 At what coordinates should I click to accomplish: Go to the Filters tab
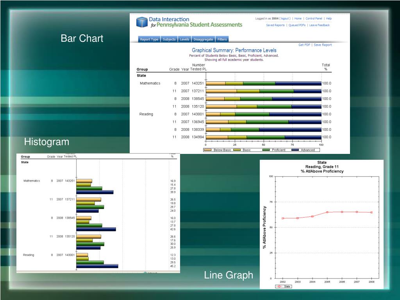point(222,39)
